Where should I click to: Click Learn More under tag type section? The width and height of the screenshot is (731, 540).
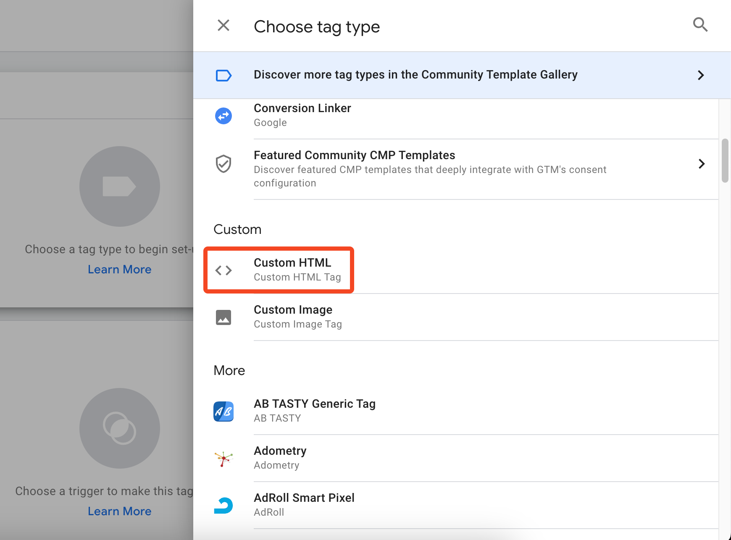point(119,269)
